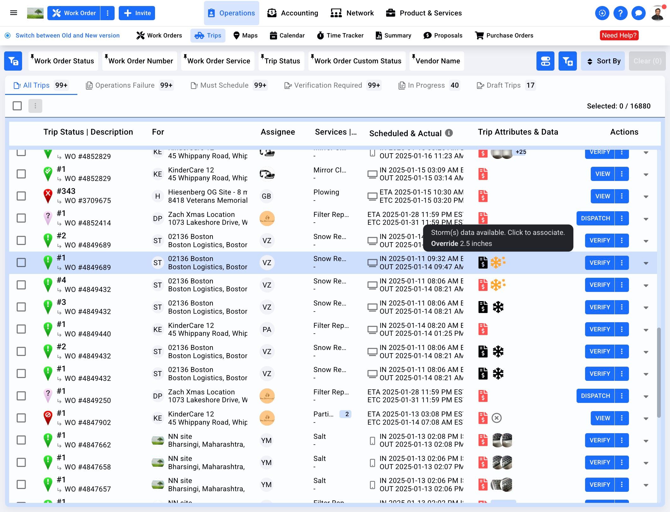The width and height of the screenshot is (670, 512).
Task: Open the help question mark icon
Action: [620, 13]
